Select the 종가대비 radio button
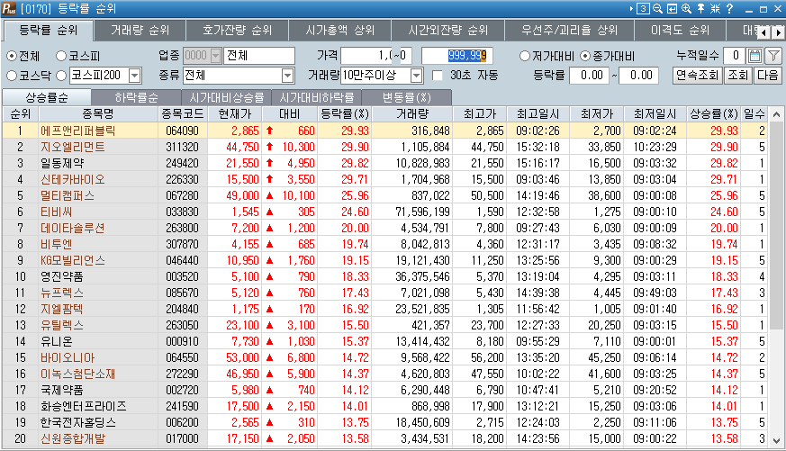Image resolution: width=786 pixels, height=451 pixels. point(585,56)
